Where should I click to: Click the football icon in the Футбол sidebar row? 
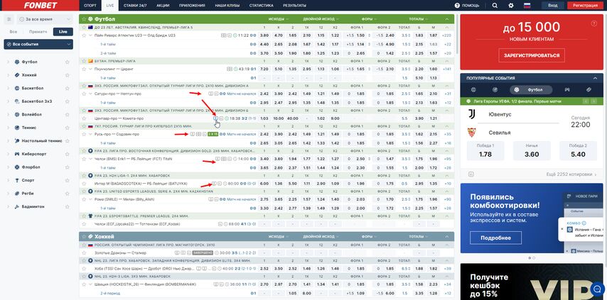point(16,62)
